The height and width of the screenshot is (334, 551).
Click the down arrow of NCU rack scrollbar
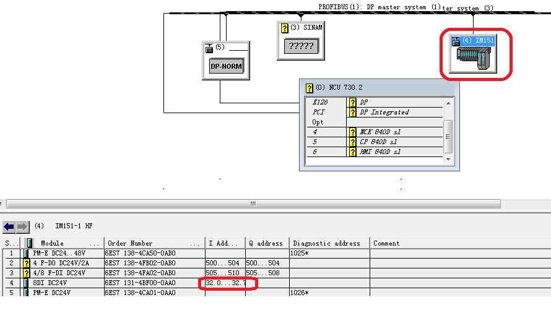click(x=448, y=159)
